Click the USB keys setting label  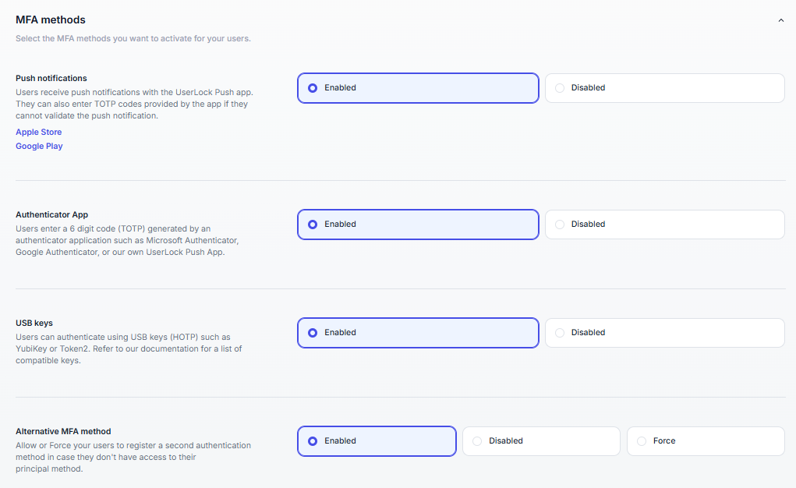coord(34,324)
